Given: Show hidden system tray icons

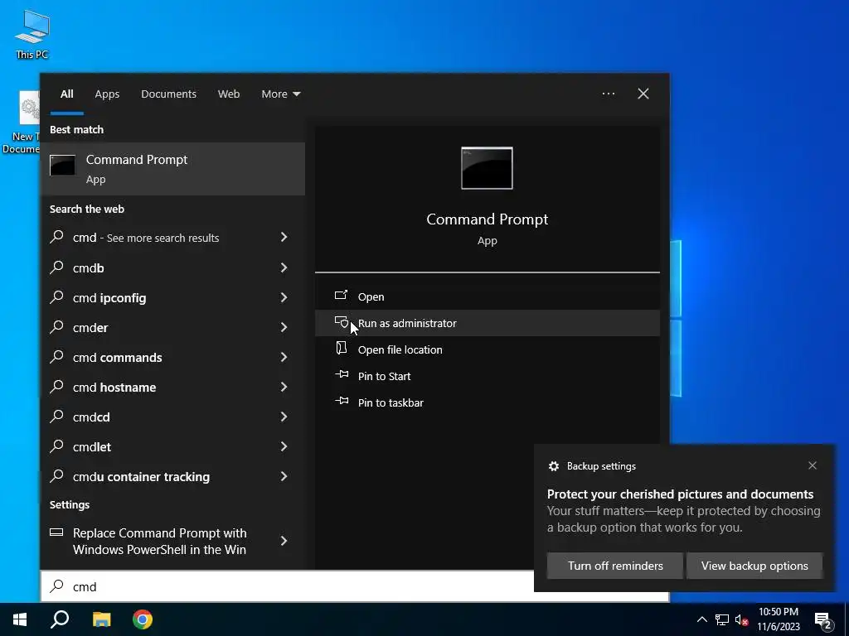Looking at the screenshot, I should pyautogui.click(x=701, y=619).
